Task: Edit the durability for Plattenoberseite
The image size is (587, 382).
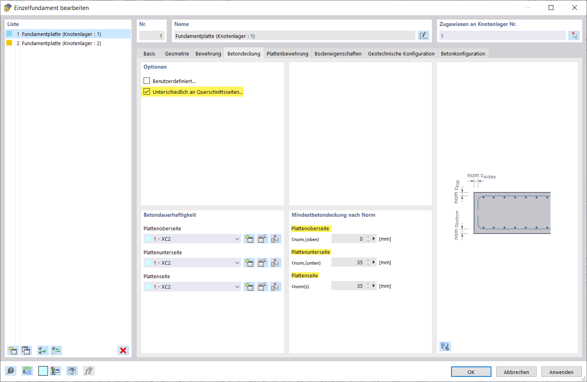Action: pos(262,239)
